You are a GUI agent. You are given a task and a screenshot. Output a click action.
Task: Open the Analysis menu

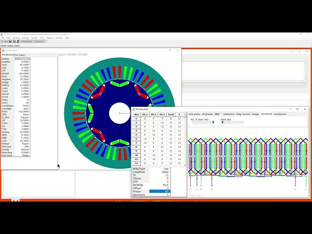(25, 38)
